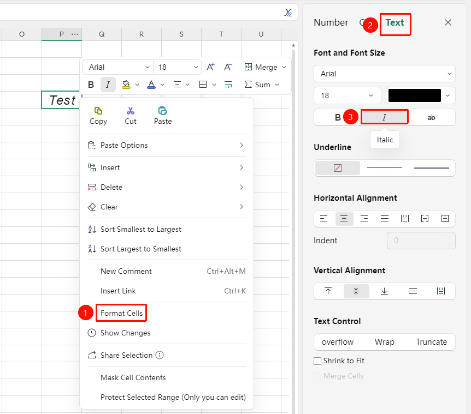Click the Copy icon in context menu
The height and width of the screenshot is (414, 471).
tap(98, 111)
